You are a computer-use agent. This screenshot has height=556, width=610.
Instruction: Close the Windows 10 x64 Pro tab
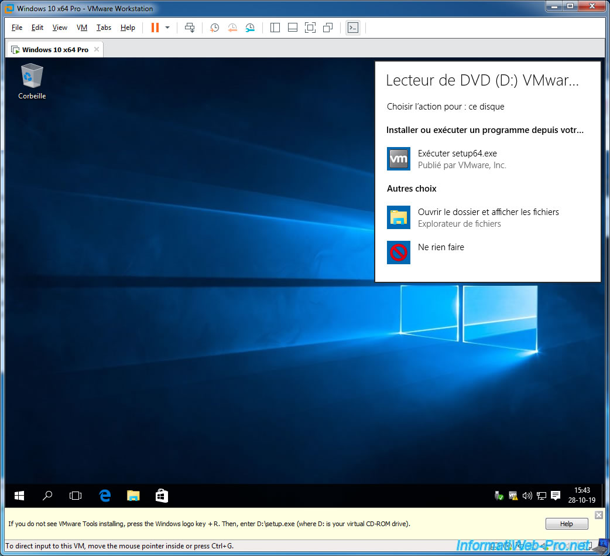point(97,49)
